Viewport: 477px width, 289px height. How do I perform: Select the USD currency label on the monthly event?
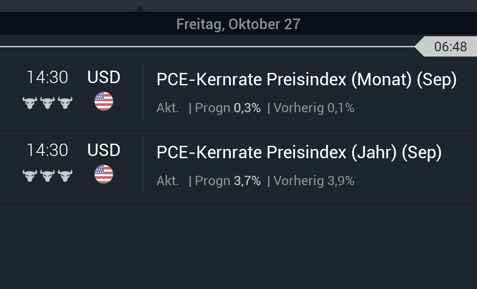(x=104, y=77)
